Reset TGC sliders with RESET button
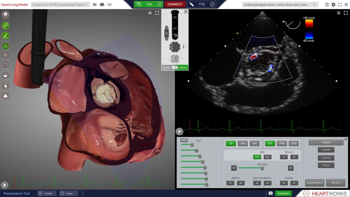The height and width of the screenshot is (197, 350). coord(184,140)
